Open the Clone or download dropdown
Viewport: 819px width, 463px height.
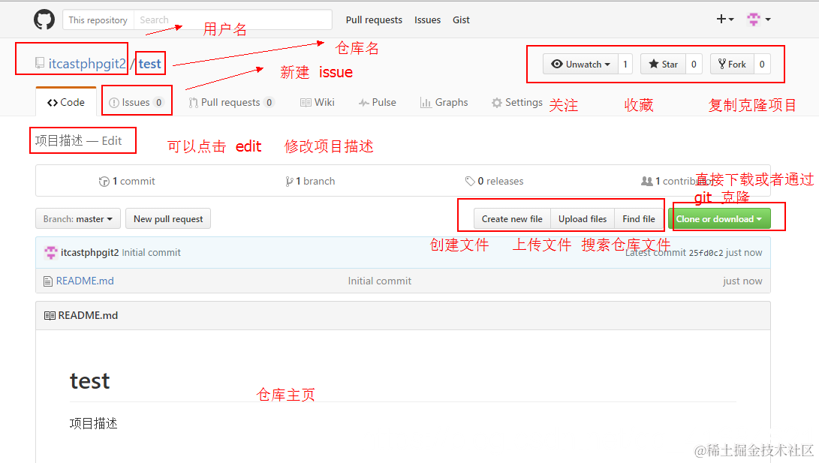718,218
